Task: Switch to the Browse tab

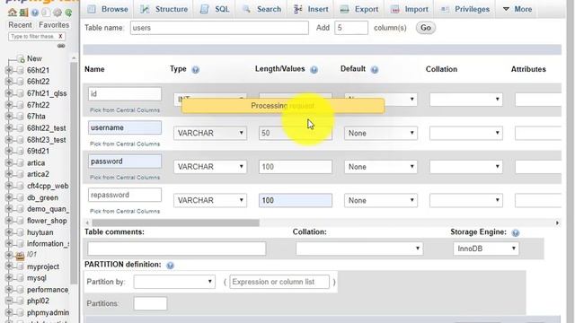Action: click(x=108, y=9)
